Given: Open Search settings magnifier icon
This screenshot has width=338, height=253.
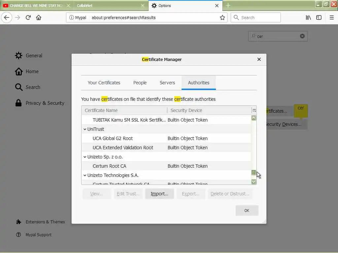Looking at the screenshot, I should click(x=19, y=87).
